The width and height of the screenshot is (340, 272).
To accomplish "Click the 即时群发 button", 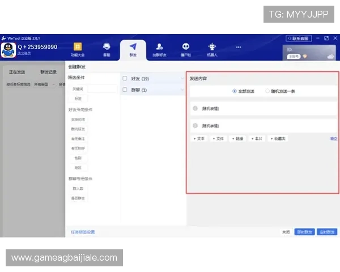I will coord(304,232).
